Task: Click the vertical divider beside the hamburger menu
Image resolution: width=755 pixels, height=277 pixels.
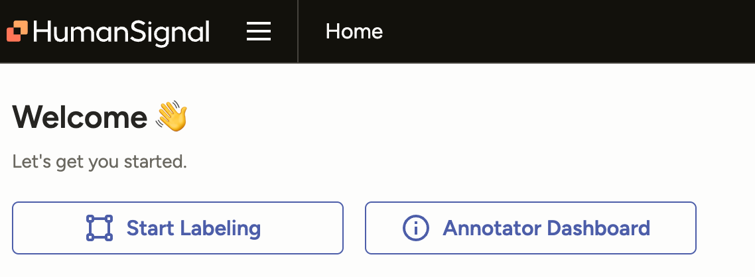Action: coord(298,31)
